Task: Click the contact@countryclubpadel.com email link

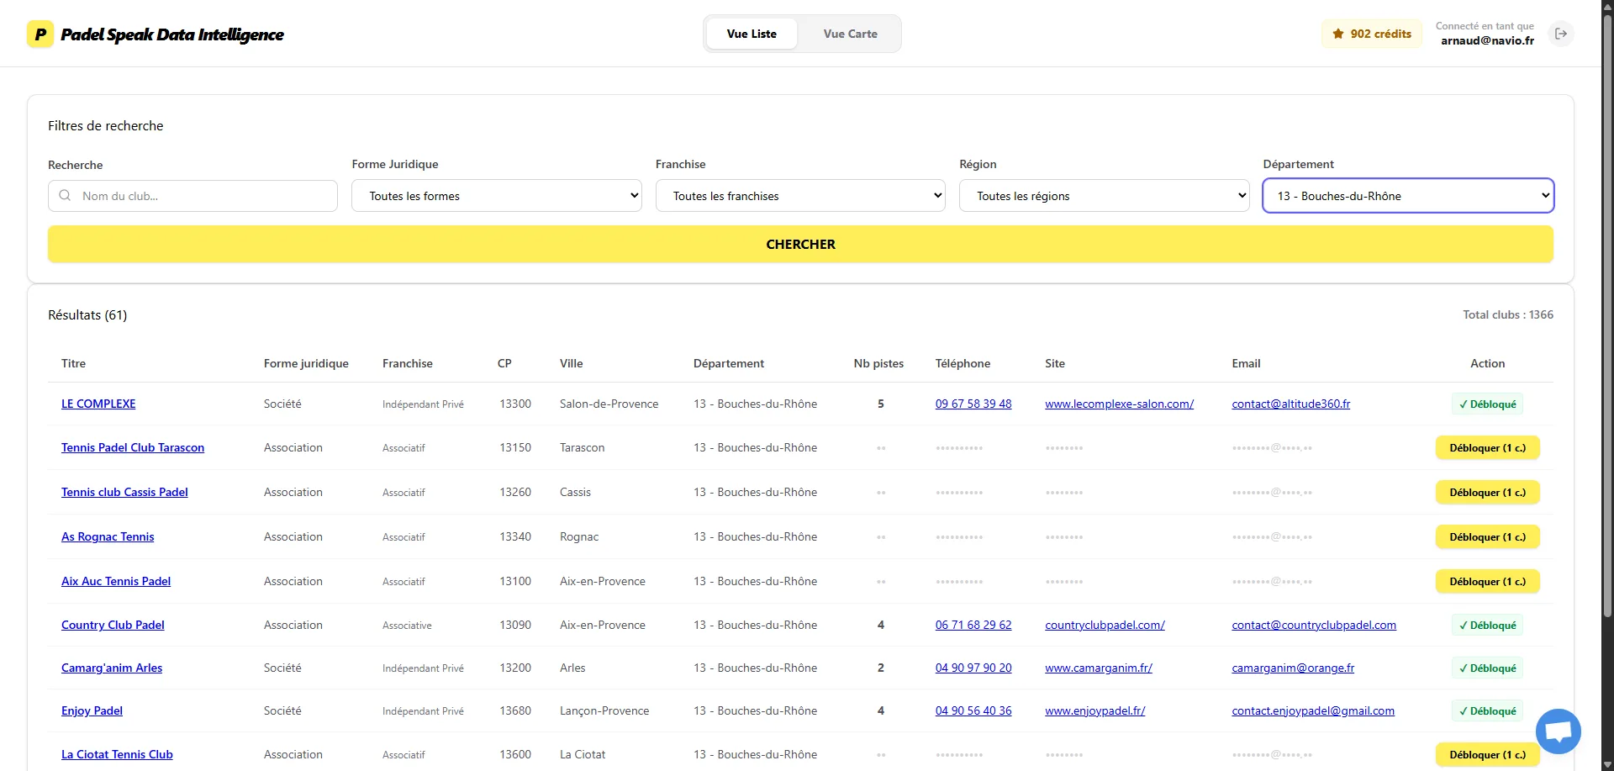Action: point(1313,625)
